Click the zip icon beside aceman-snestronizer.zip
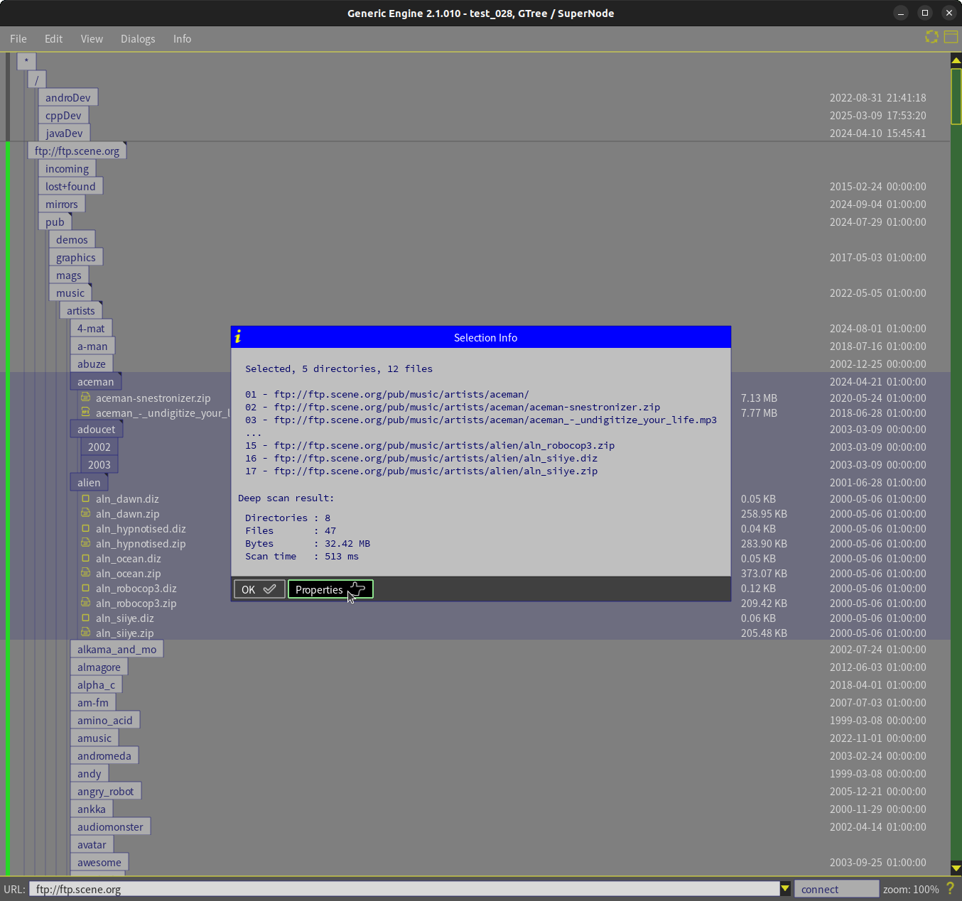This screenshot has width=962, height=901. pos(85,398)
